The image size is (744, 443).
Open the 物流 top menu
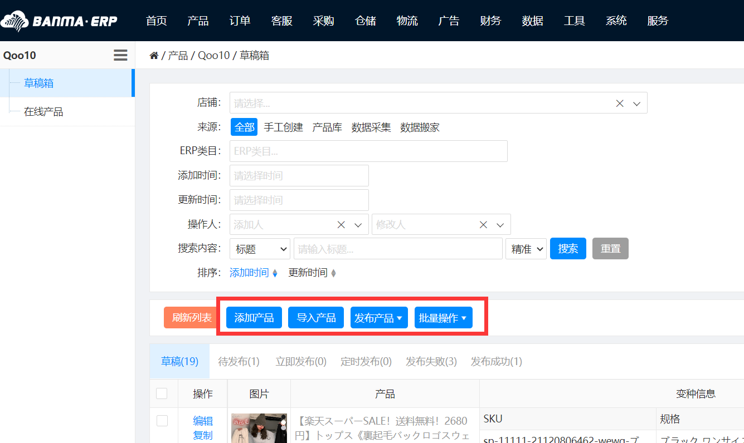[x=407, y=21]
